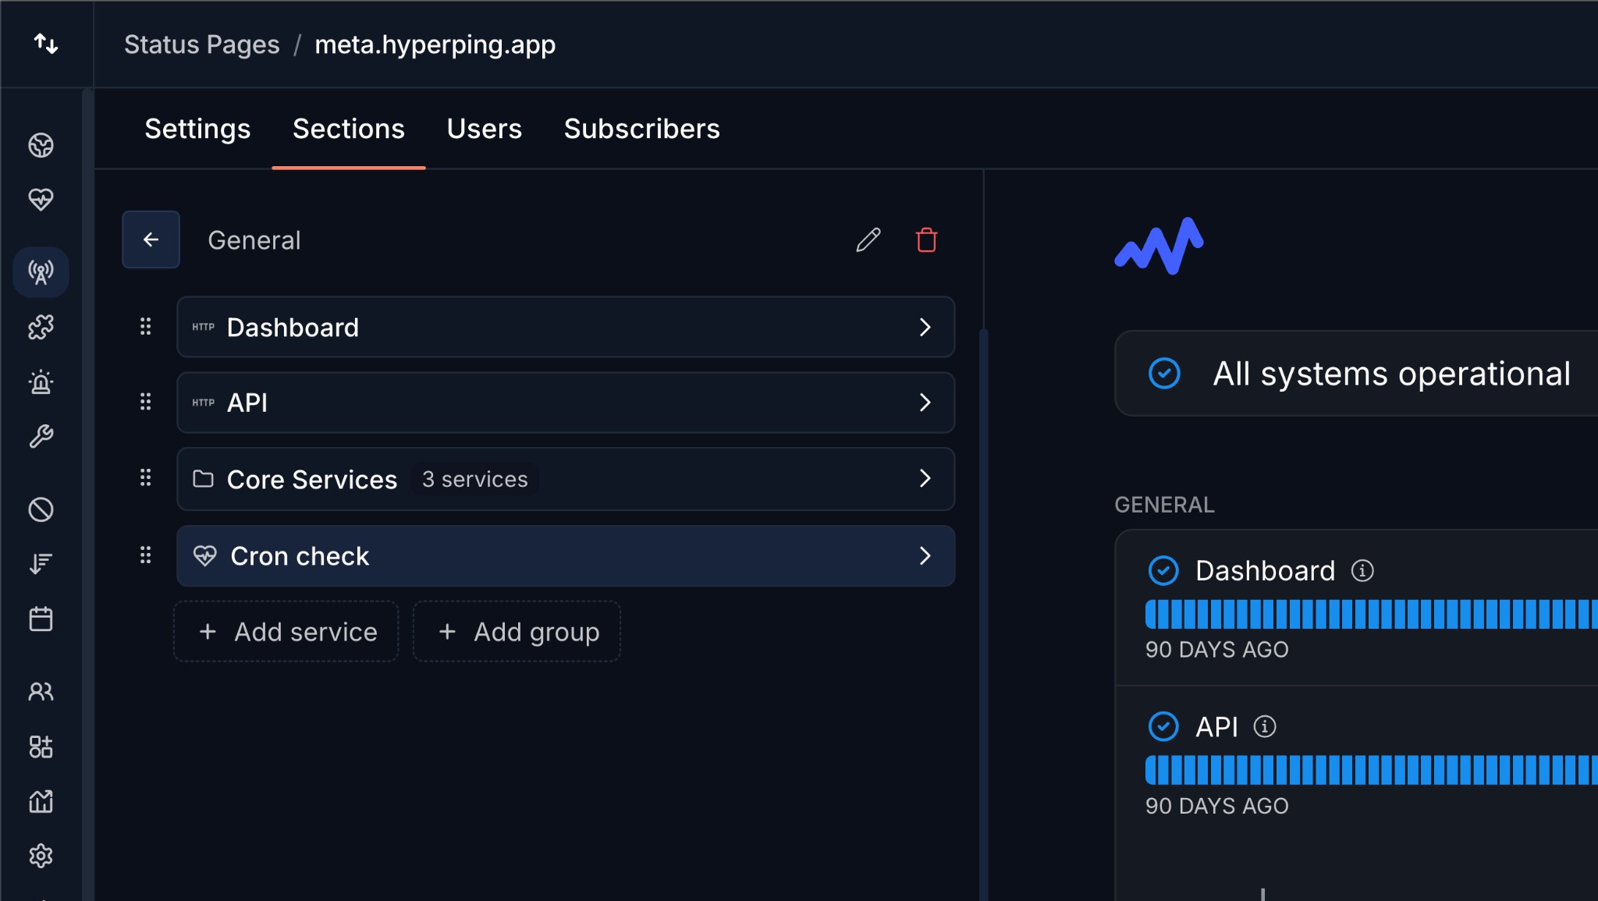
Task: Click the Add service button
Action: [286, 632]
